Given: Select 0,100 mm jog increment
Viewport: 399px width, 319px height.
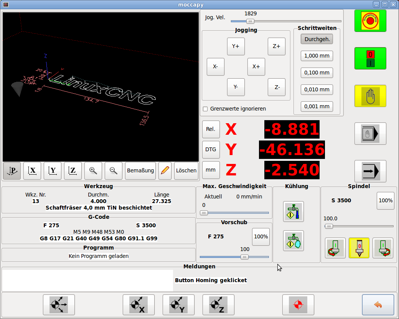Looking at the screenshot, I should [x=317, y=73].
